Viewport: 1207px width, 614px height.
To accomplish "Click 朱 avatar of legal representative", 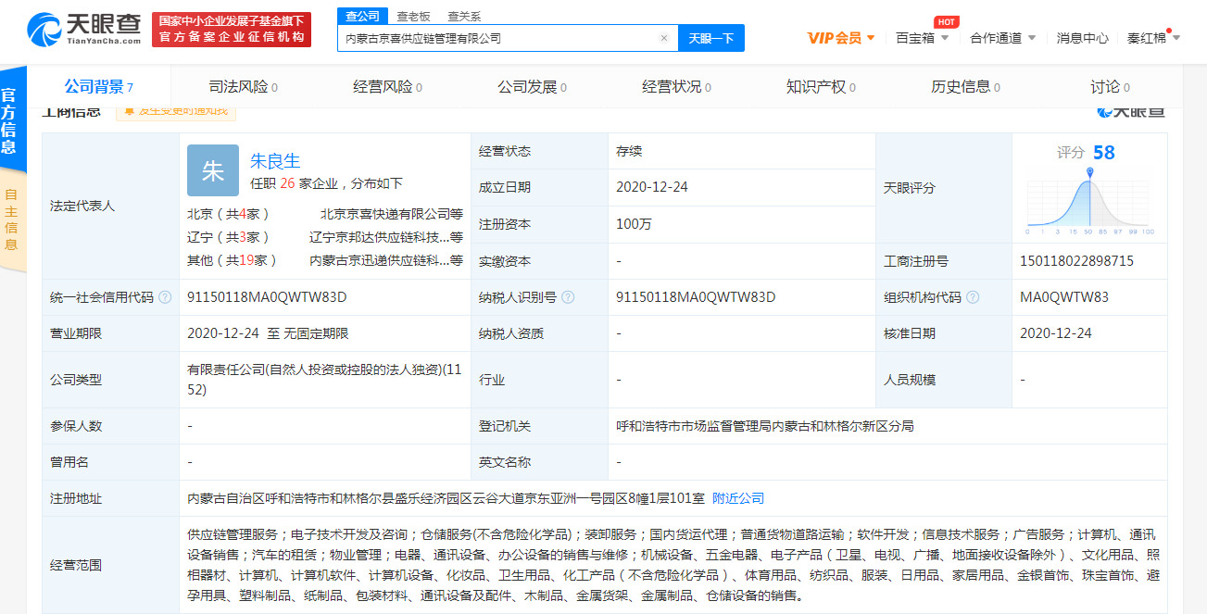I will click(213, 170).
